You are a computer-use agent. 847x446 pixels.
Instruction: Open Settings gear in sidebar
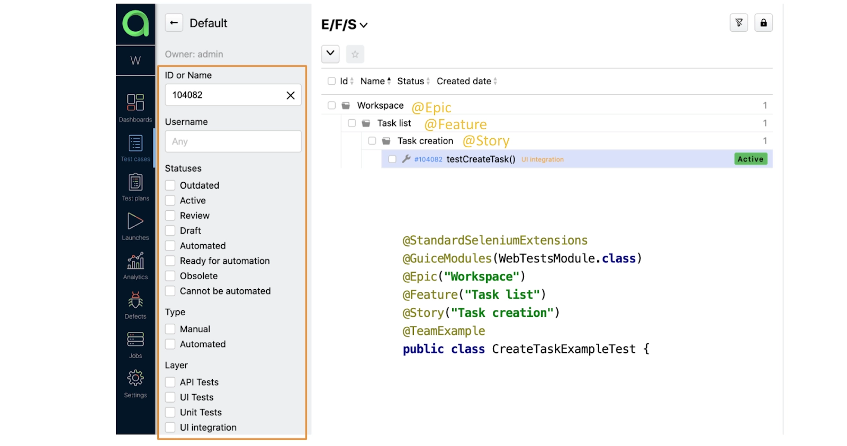(x=136, y=383)
